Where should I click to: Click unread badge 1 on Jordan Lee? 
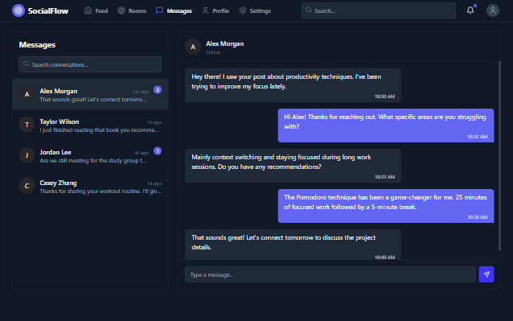158,151
